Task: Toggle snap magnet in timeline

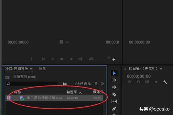Action: (x=138, y=82)
